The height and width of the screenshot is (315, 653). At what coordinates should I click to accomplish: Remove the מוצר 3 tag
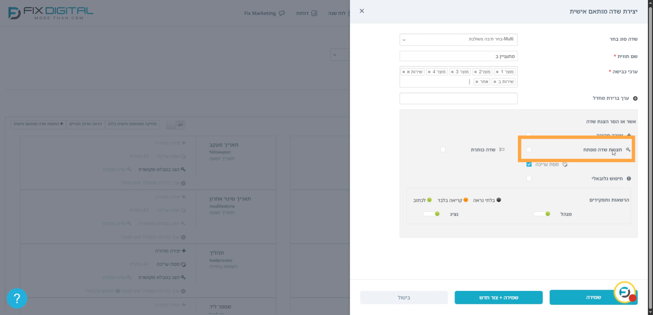452,72
